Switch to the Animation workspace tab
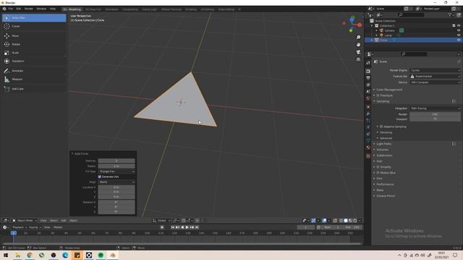Image resolution: width=463 pixels, height=260 pixels. point(112,9)
